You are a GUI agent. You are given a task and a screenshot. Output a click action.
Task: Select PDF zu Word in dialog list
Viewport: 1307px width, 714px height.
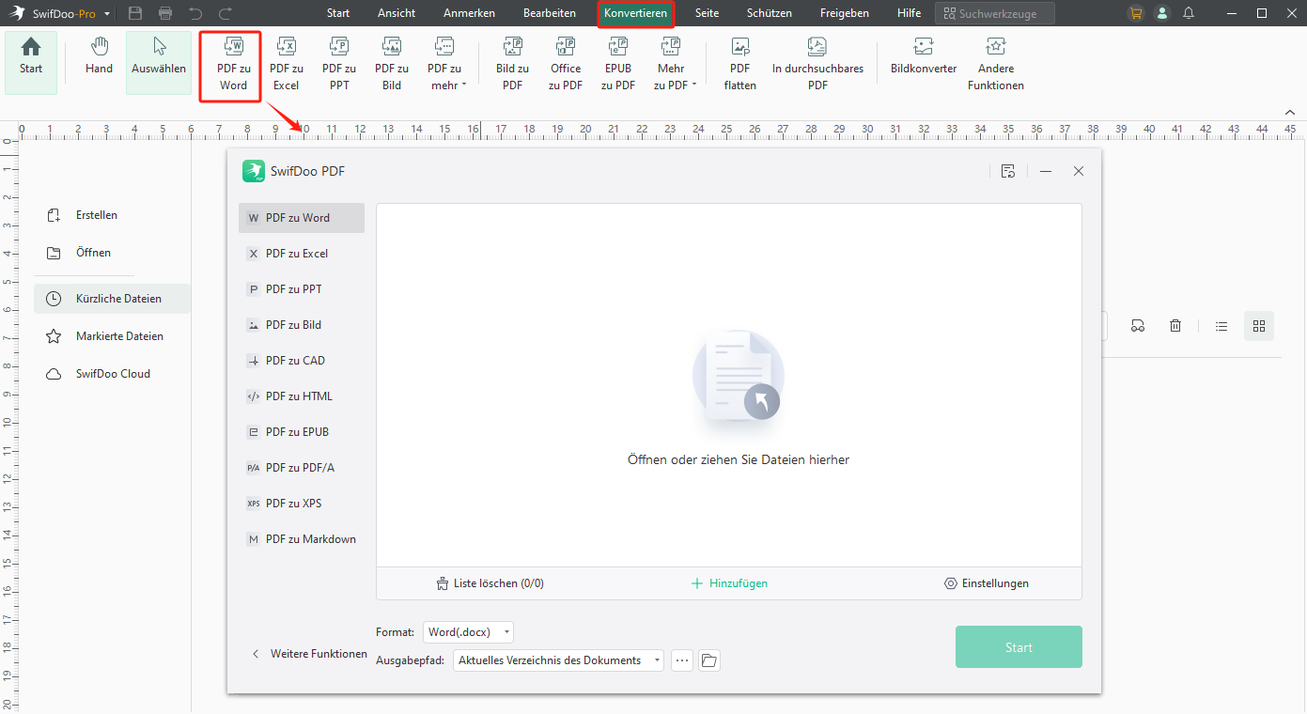(x=302, y=218)
